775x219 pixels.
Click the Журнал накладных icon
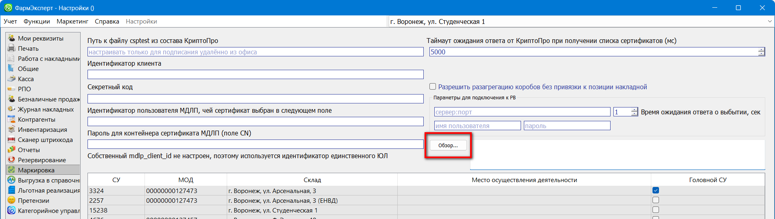pos(11,109)
